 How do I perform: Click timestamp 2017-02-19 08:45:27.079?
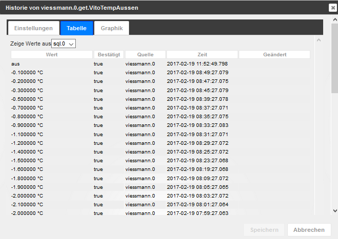[x=198, y=90]
